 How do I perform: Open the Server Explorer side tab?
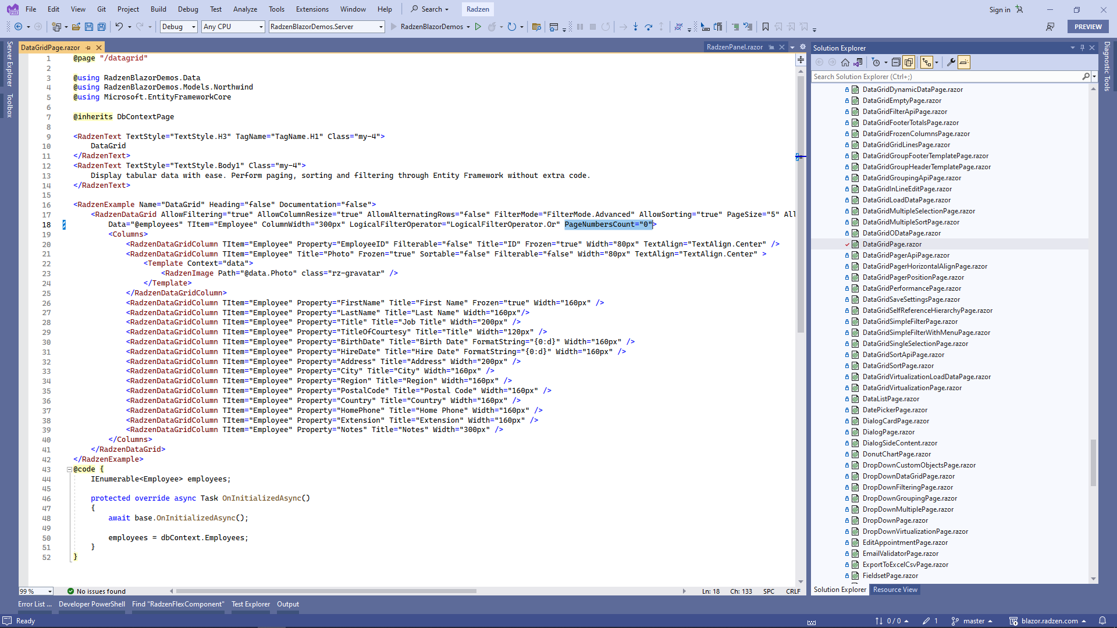coord(9,64)
